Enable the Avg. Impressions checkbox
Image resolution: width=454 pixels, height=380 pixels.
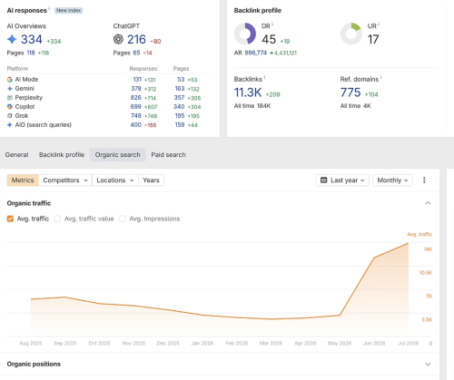[x=123, y=219]
